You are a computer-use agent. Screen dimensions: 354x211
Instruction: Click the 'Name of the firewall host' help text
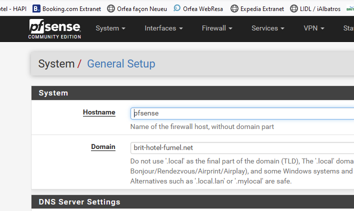pos(202,126)
